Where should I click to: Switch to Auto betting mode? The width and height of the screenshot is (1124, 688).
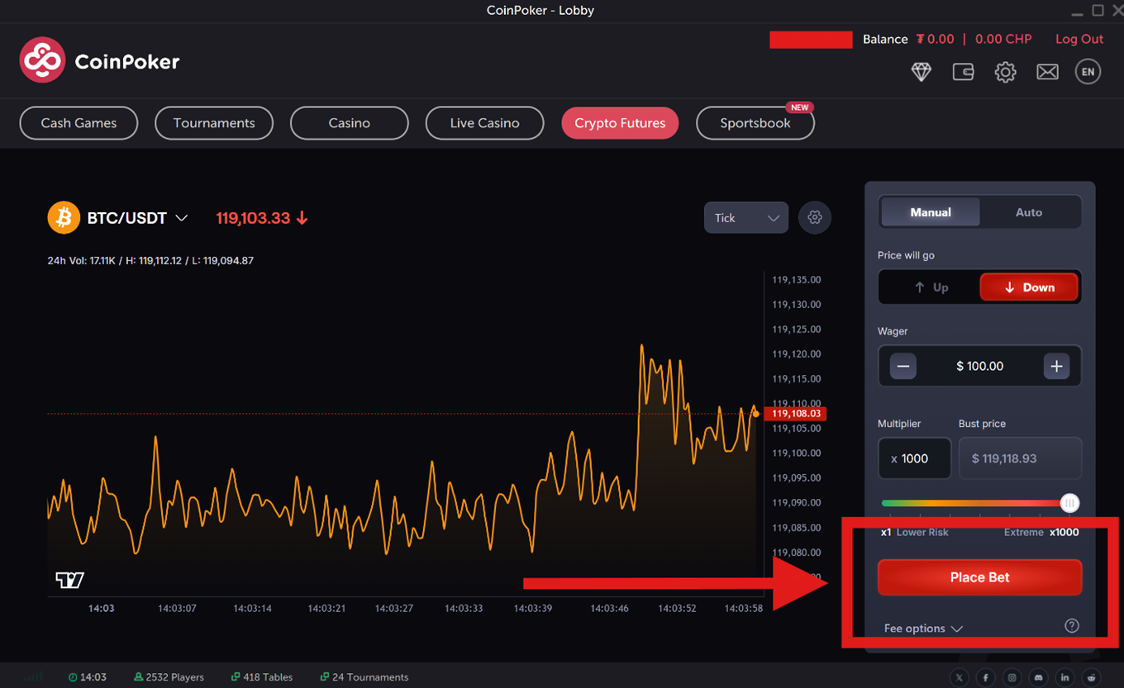coord(1029,212)
